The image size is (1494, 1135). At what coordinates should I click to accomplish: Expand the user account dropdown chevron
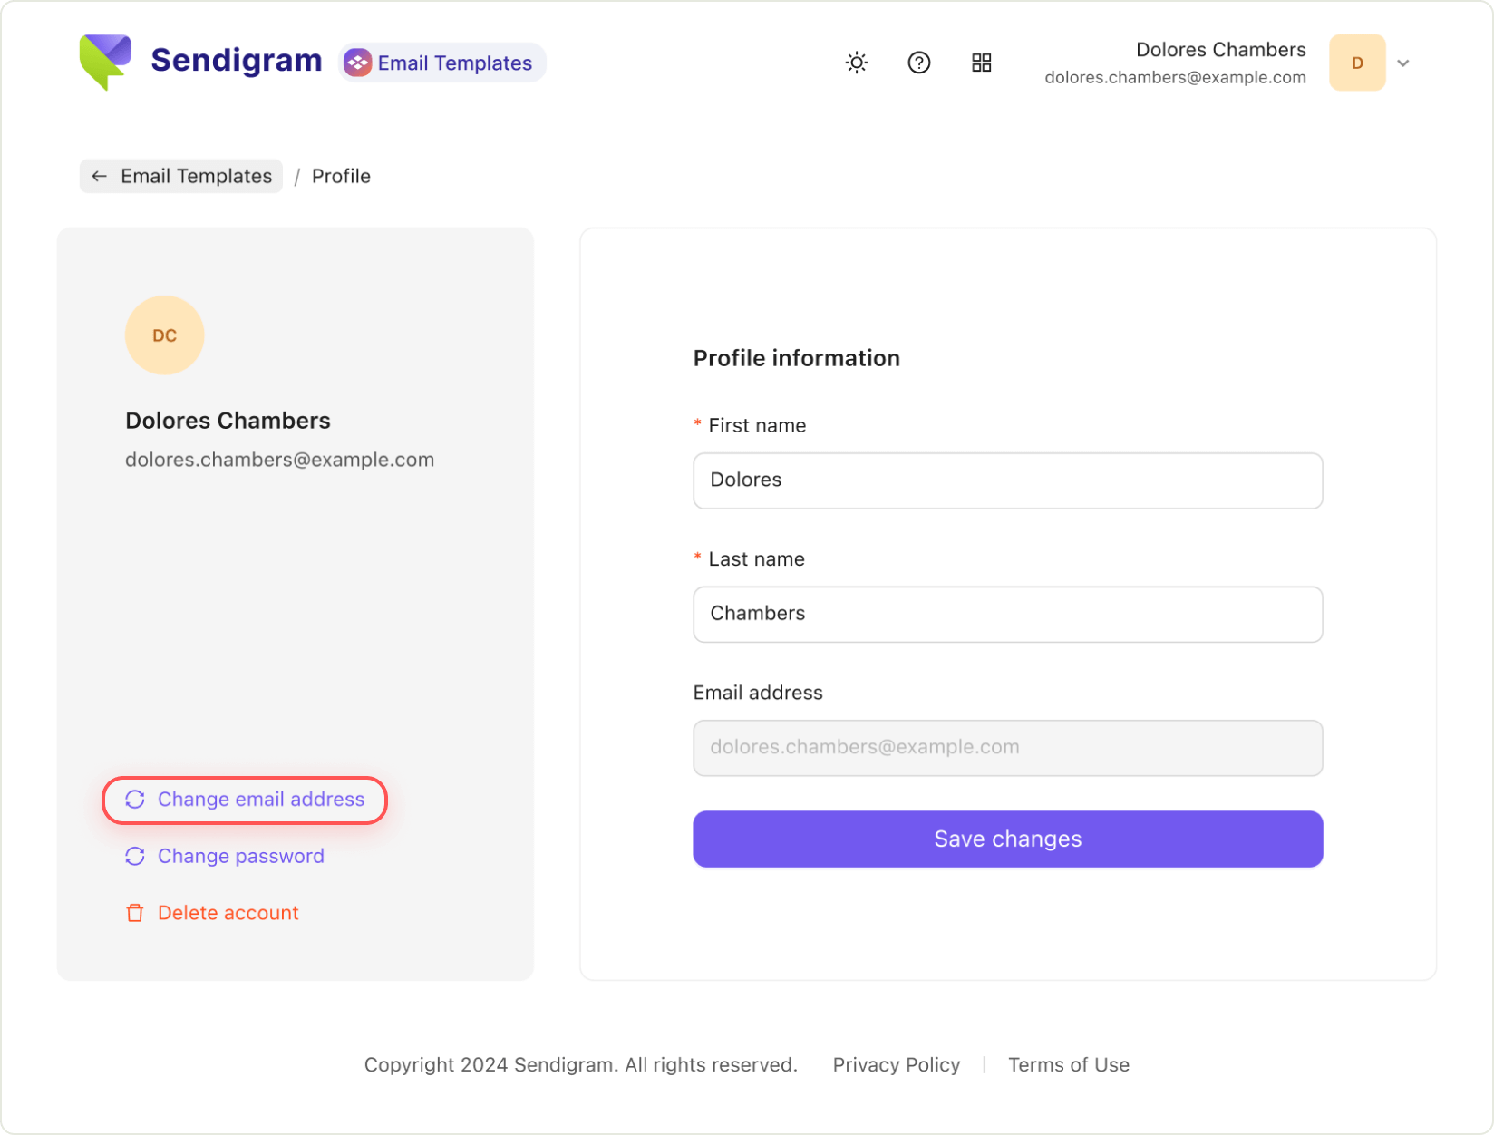coord(1402,63)
